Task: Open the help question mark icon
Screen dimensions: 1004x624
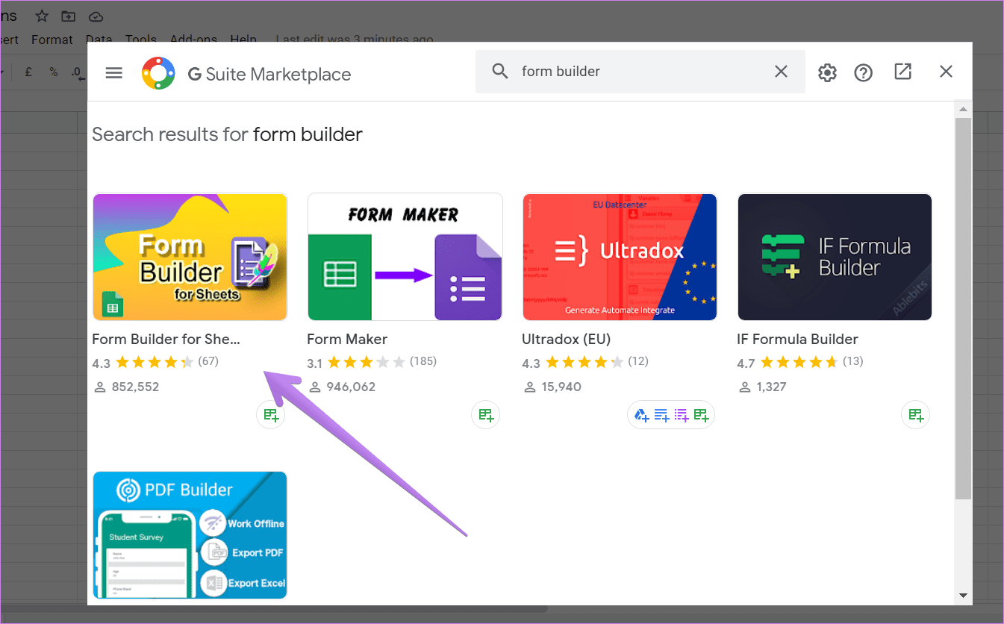Action: (864, 72)
